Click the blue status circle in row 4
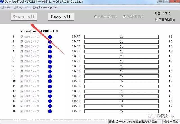 (x=50, y=52)
